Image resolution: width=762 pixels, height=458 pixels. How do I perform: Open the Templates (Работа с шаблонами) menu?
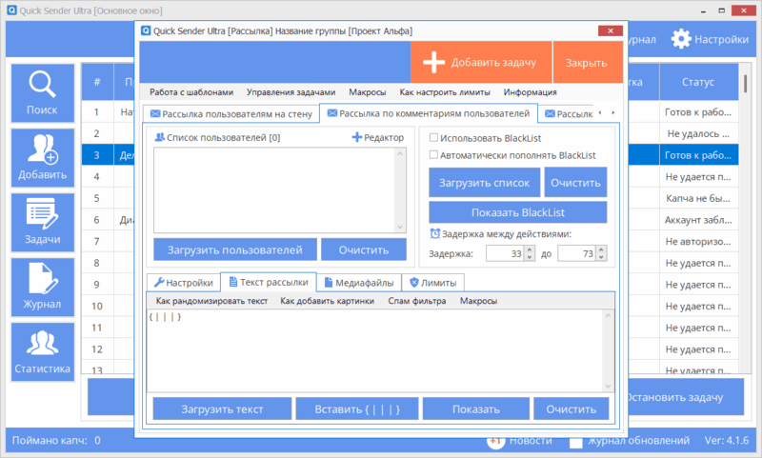click(x=190, y=92)
